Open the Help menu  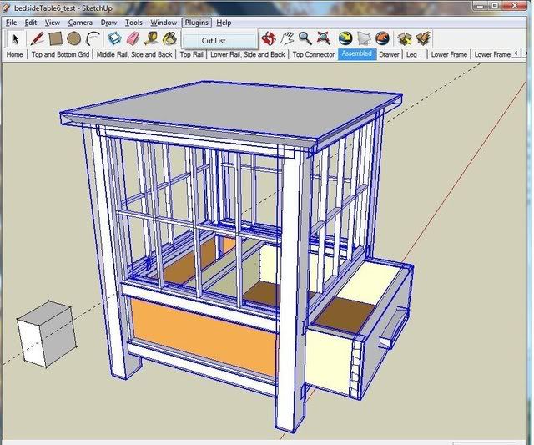tap(224, 23)
